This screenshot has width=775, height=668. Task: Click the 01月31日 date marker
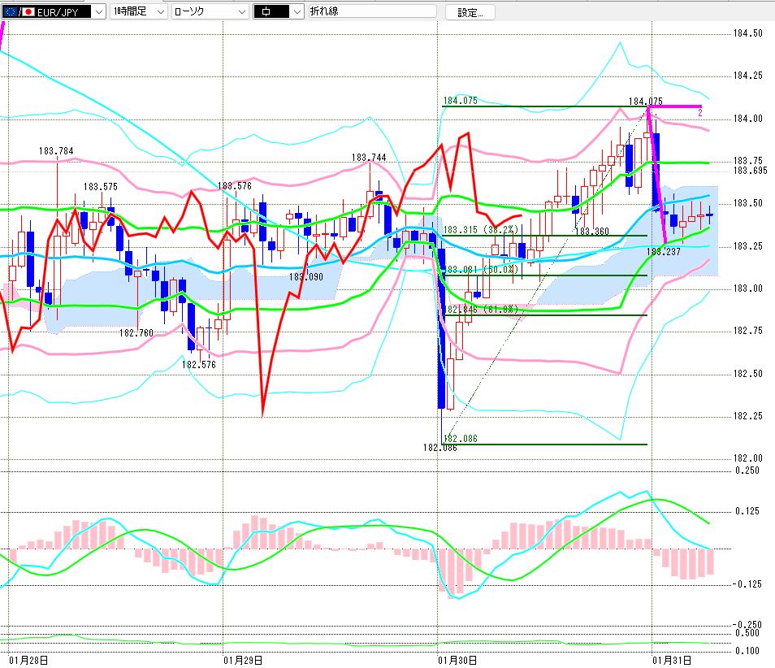pyautogui.click(x=671, y=659)
